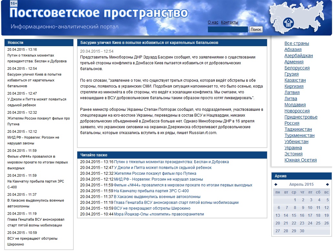
Task: Click the Апрель 2015 calendar month label
Action: 301,184
